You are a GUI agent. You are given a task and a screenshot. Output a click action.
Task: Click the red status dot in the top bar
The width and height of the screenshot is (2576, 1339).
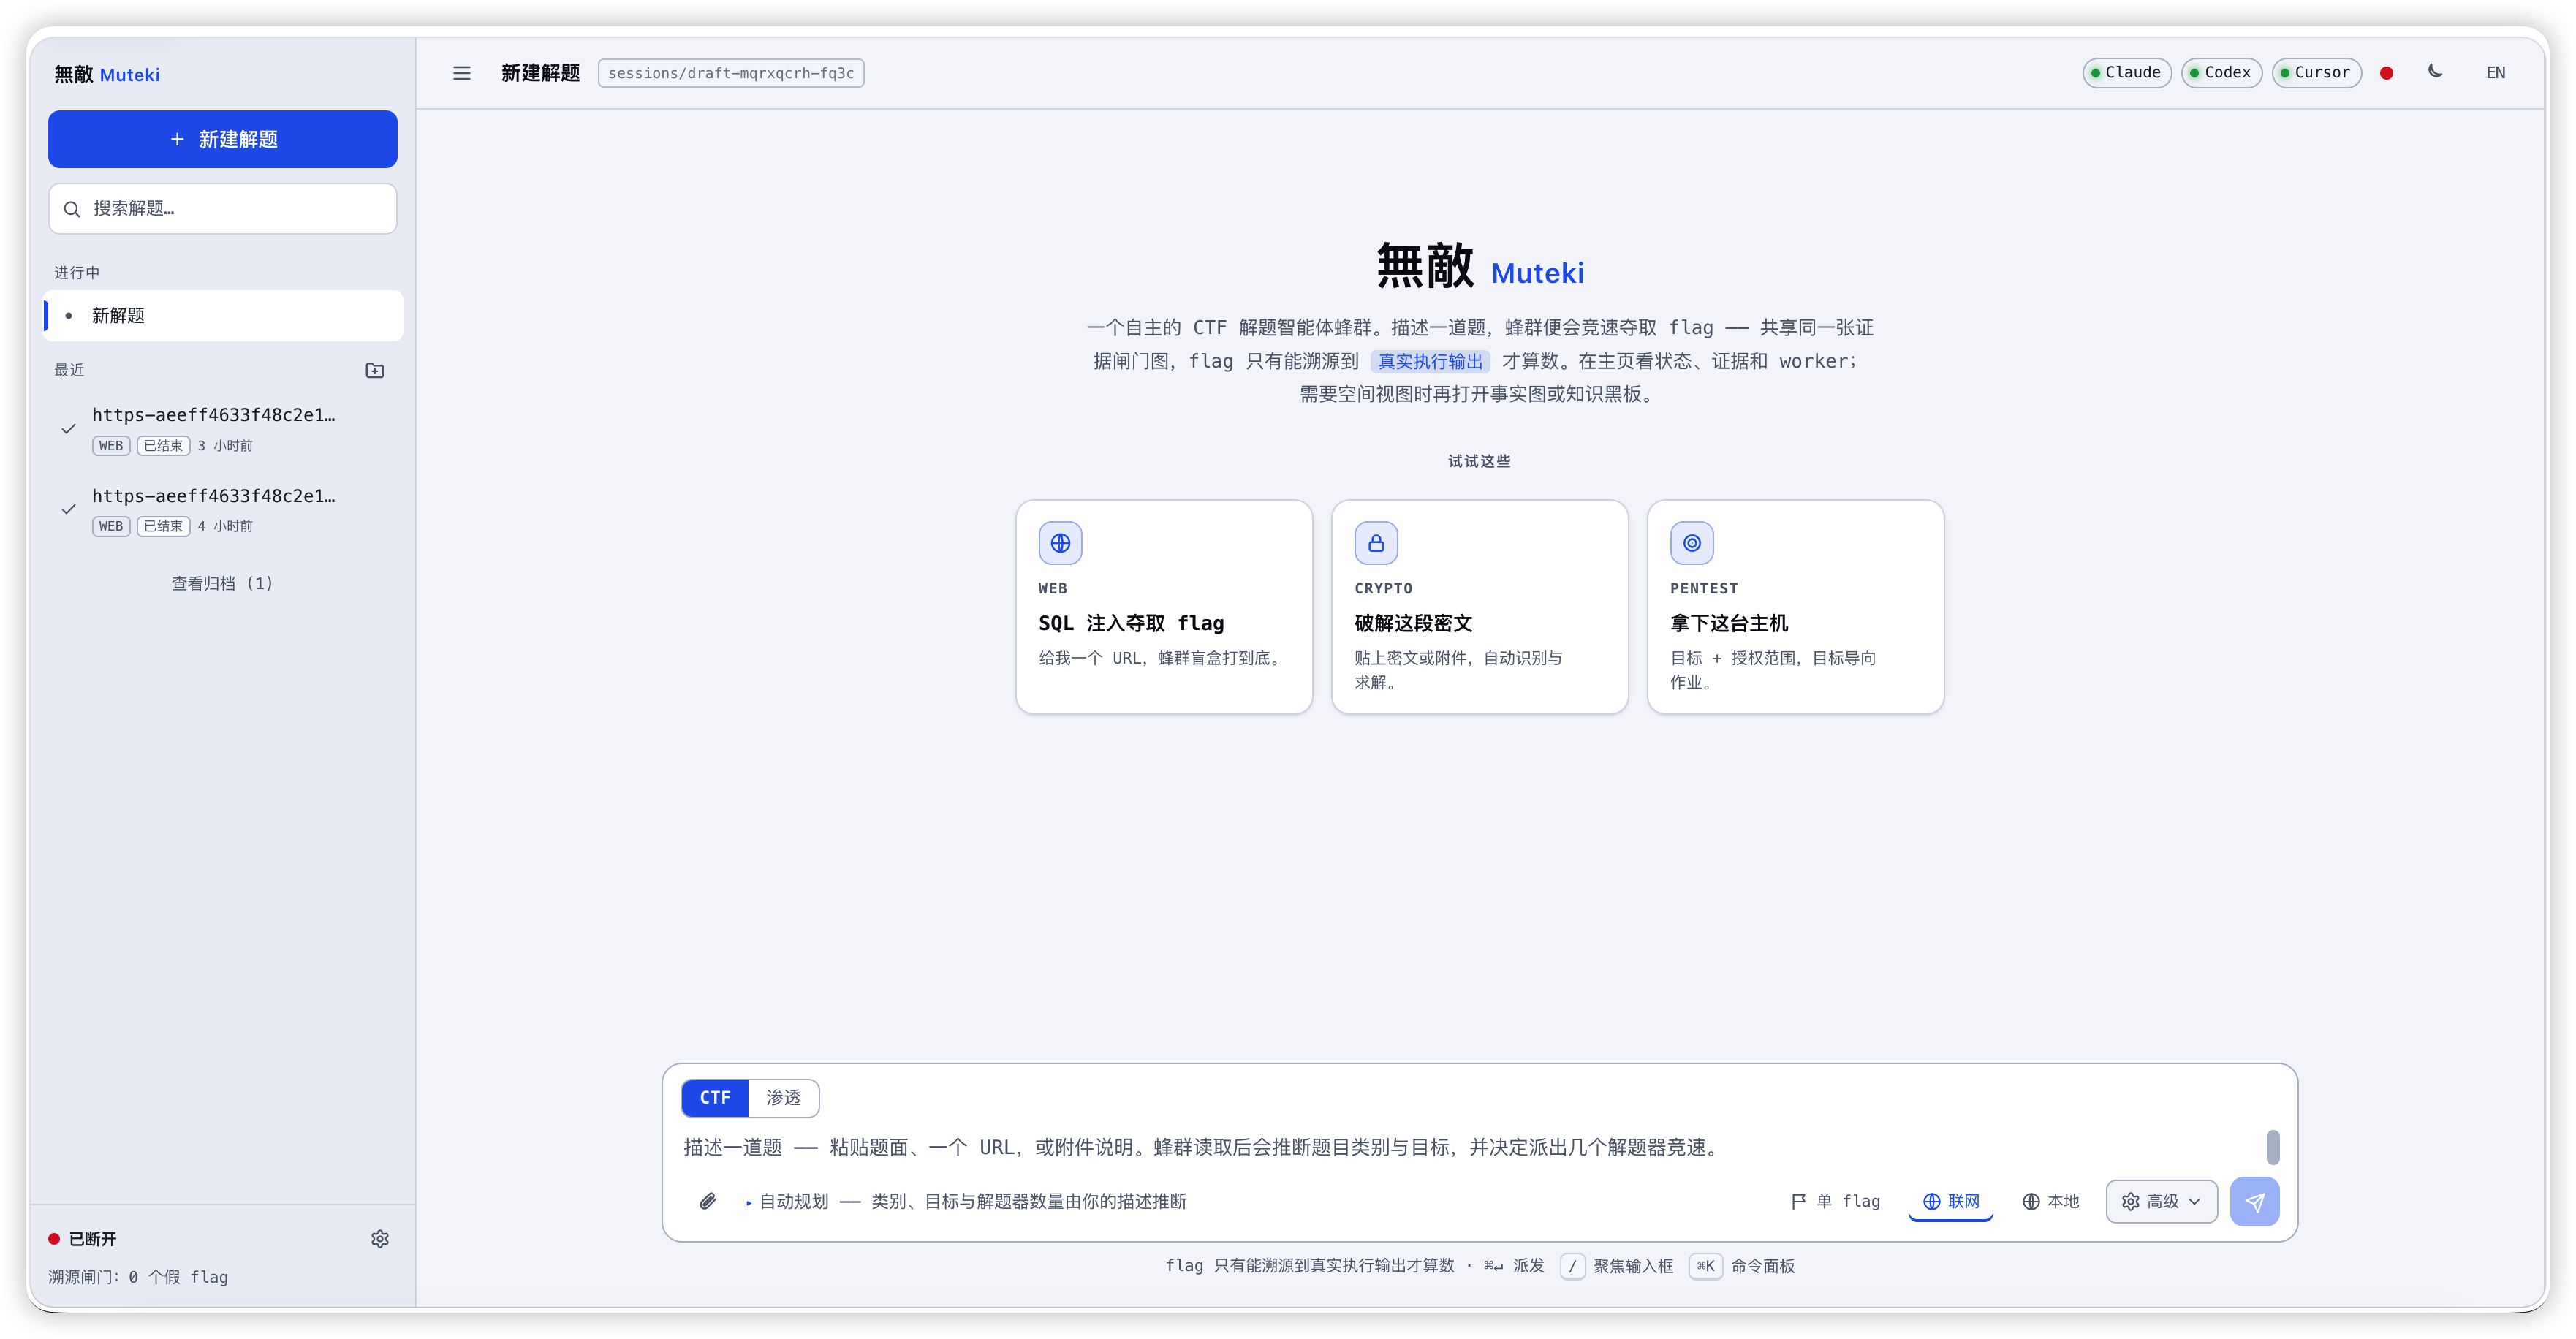point(2387,73)
